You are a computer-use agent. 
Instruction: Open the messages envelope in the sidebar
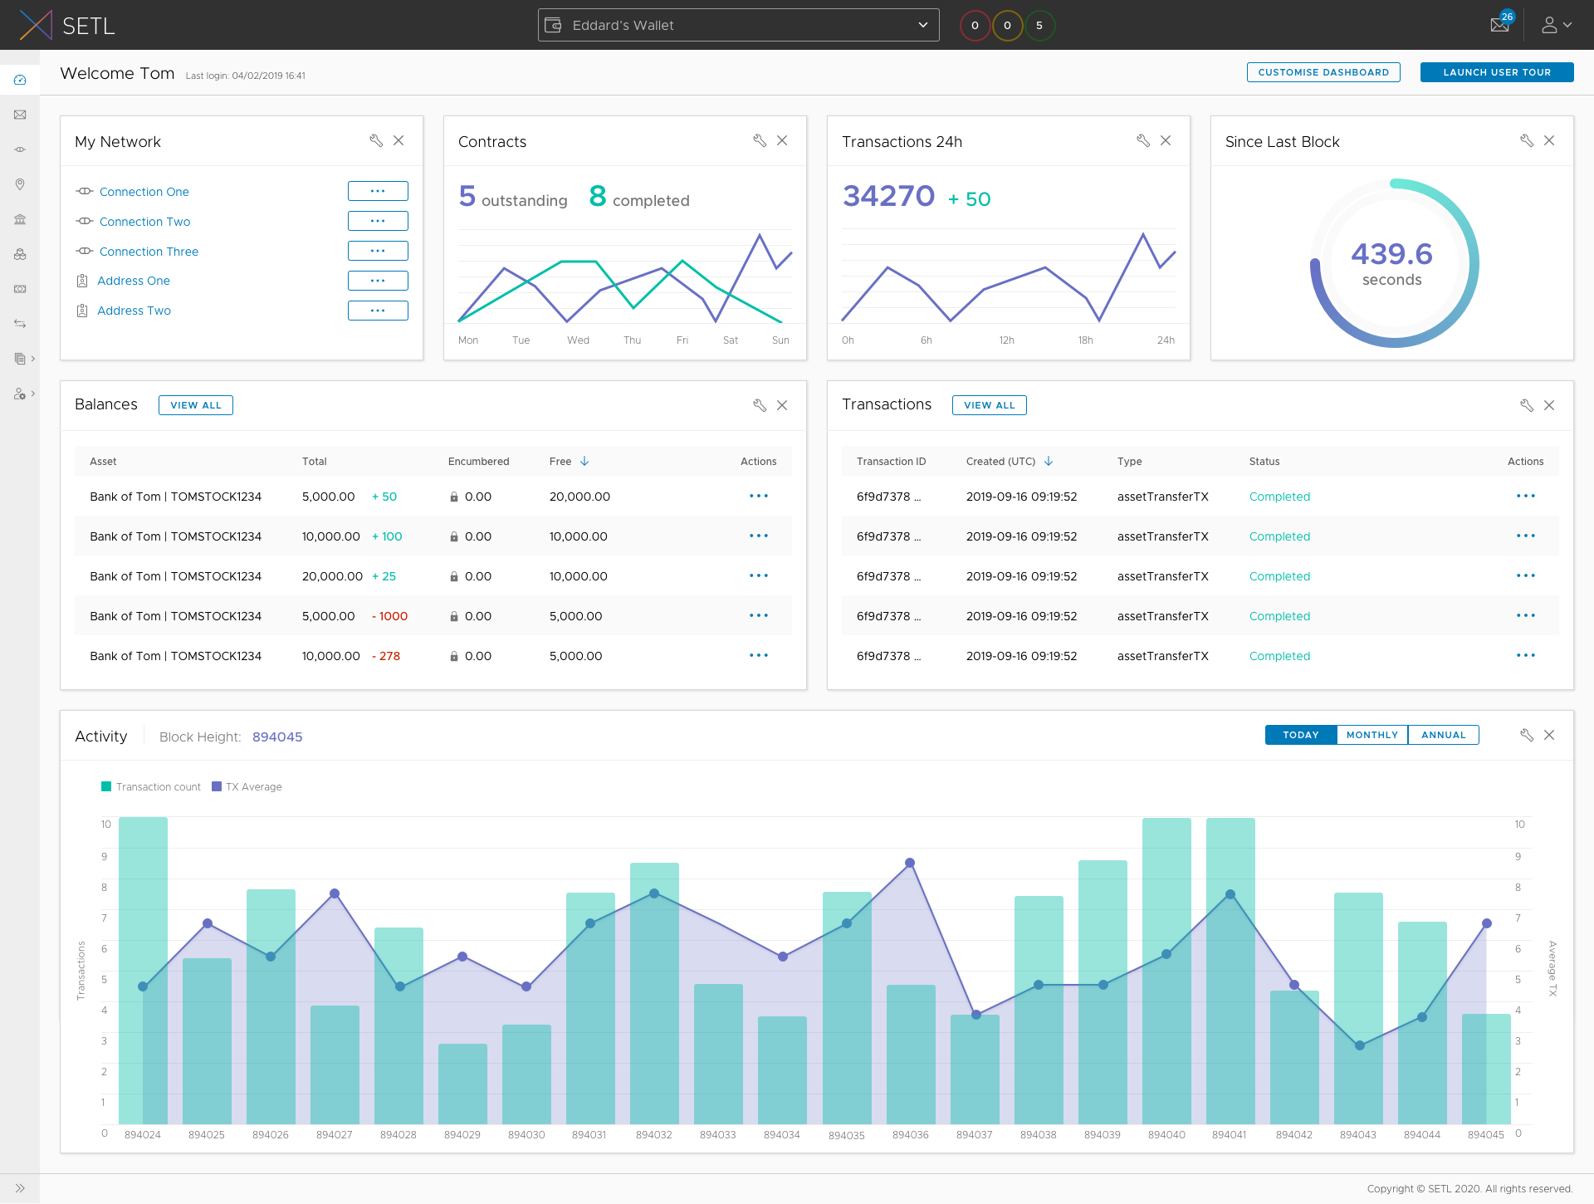(20, 115)
